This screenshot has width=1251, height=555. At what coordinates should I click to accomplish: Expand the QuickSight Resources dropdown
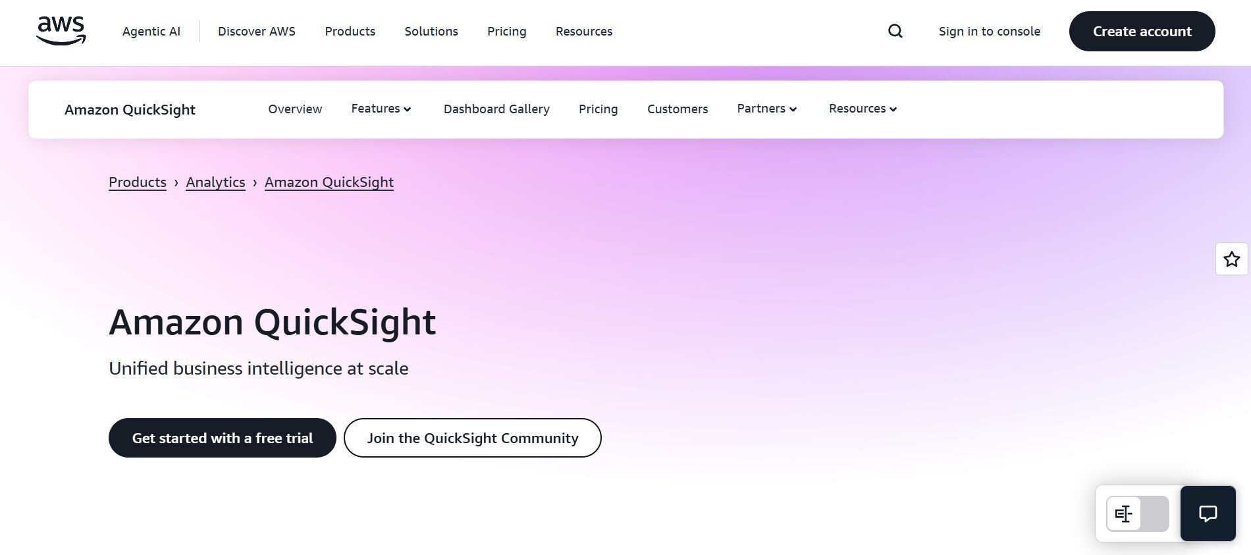click(863, 109)
